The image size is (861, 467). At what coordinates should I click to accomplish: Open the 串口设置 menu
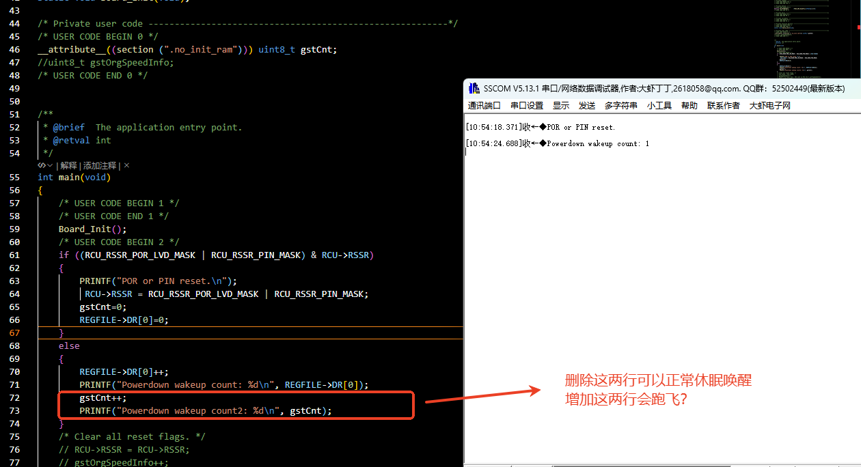(527, 105)
